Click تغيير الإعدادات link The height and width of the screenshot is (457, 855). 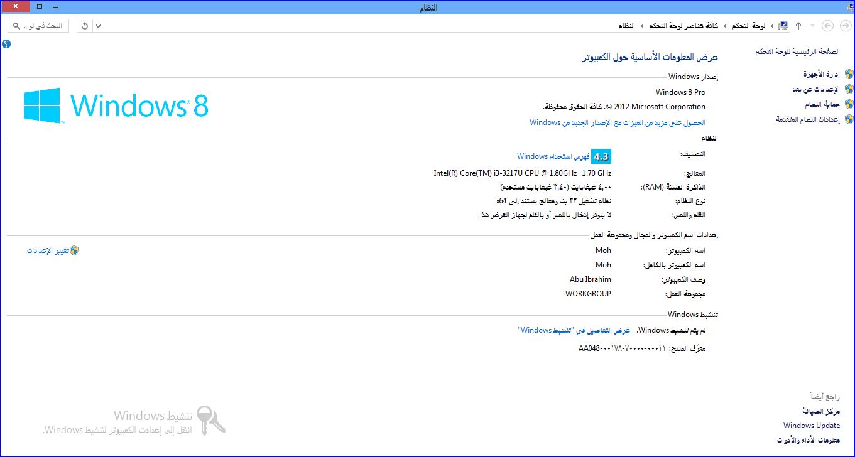[48, 250]
